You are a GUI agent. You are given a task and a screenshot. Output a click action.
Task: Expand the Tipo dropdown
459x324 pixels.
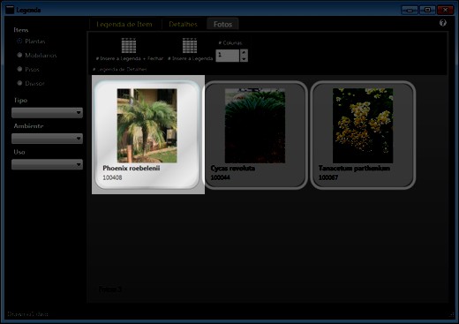pos(47,113)
